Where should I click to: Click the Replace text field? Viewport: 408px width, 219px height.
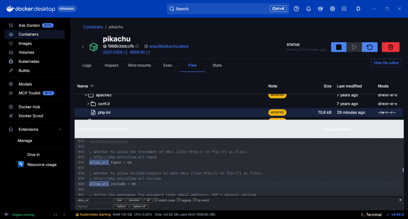pyautogui.click(x=94, y=207)
